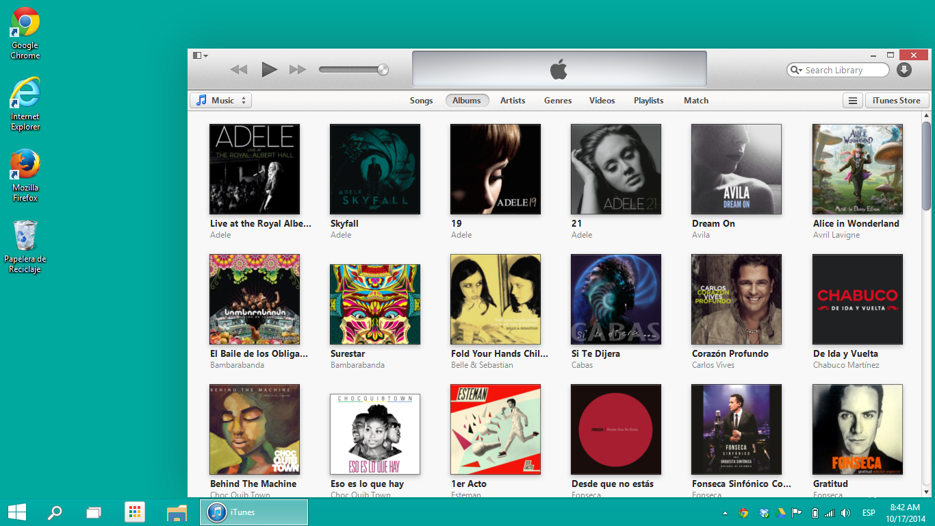Select the Belle & Sebastian album cover

pos(496,299)
